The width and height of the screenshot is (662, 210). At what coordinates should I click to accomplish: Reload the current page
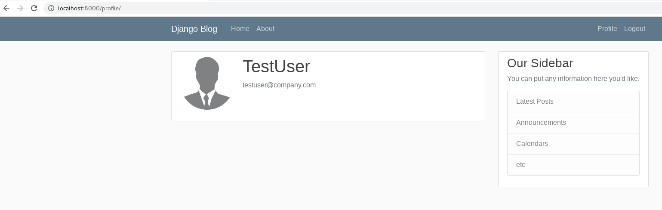pyautogui.click(x=34, y=8)
